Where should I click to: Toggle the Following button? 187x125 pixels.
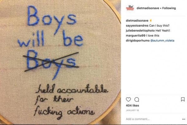169,8
